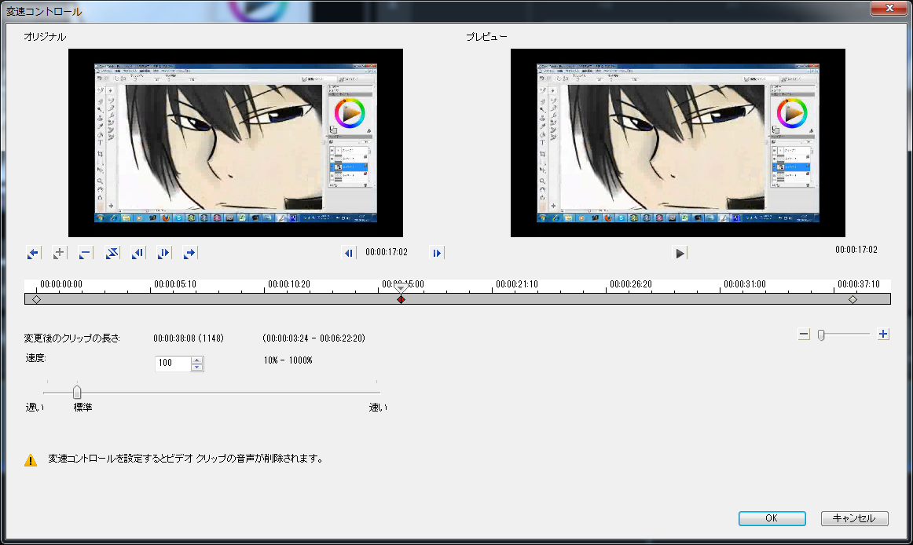Increase speed value with up arrow

[x=196, y=360]
